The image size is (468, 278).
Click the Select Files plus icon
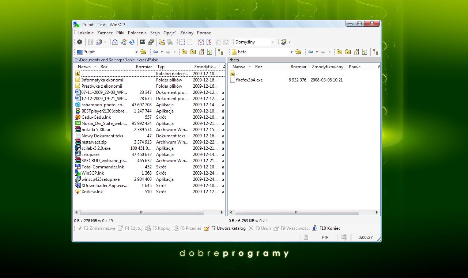click(182, 42)
